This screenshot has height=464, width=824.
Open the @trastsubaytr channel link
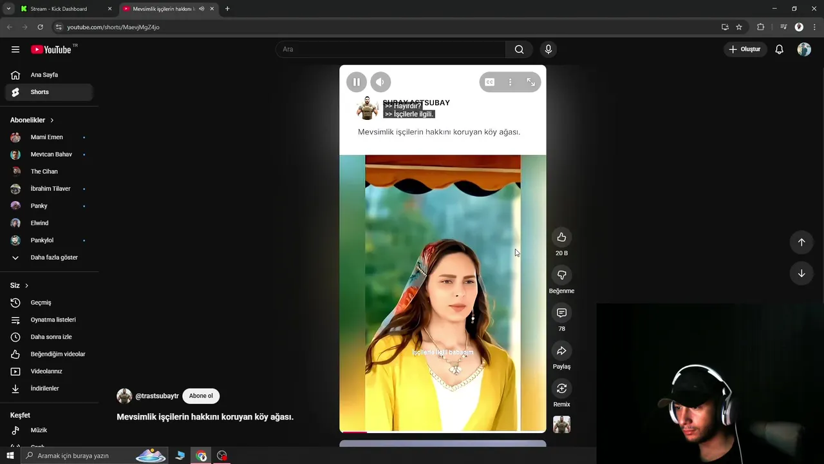click(157, 396)
